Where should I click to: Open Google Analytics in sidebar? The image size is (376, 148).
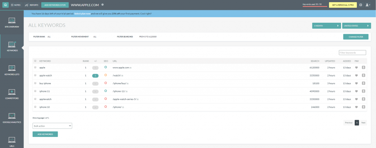pos(12,118)
